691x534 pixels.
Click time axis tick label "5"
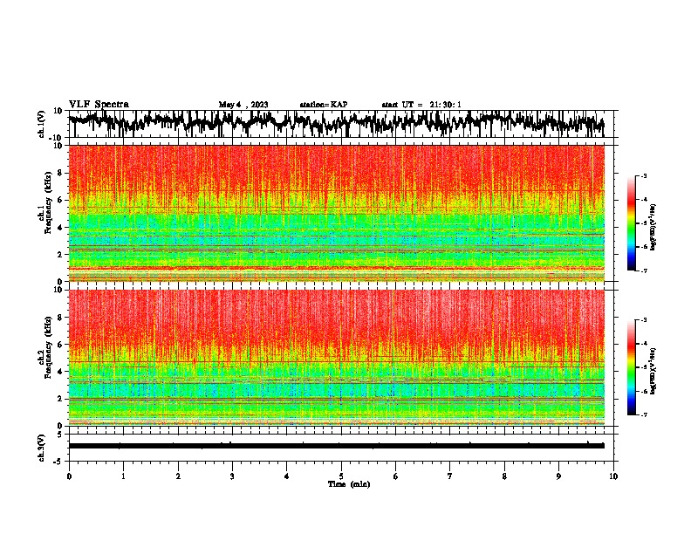(341, 476)
